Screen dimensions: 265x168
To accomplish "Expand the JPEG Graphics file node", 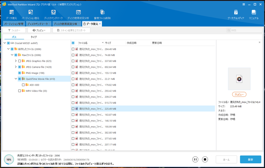I will (x=16, y=61).
